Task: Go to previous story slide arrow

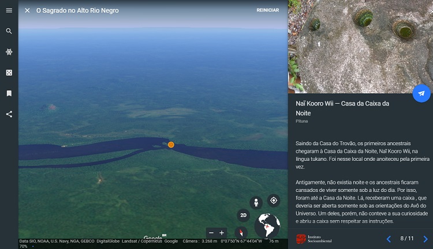Action: pos(389,239)
